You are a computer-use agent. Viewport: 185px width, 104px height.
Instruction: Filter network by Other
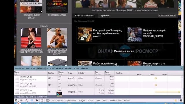click(127, 101)
